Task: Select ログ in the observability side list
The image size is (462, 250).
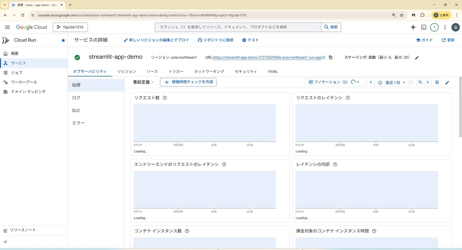Action: pyautogui.click(x=96, y=98)
